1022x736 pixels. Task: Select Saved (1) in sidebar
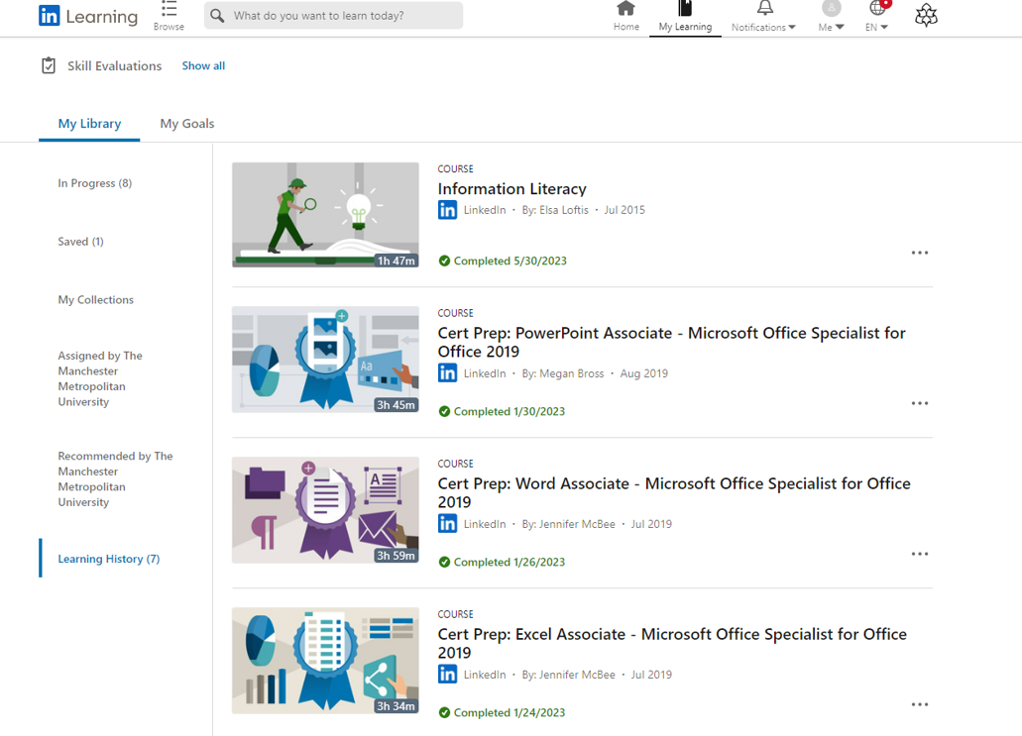tap(81, 242)
